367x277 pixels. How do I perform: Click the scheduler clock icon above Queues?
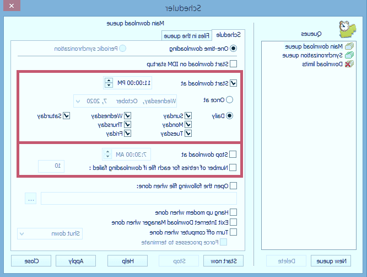pyautogui.click(x=344, y=27)
